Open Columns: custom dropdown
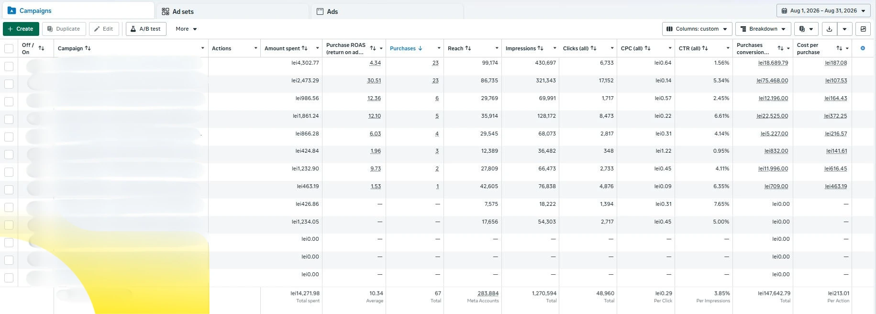This screenshot has width=876, height=314. tap(697, 29)
